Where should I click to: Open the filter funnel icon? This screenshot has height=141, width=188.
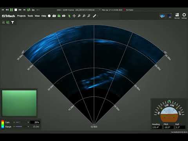click(x=13, y=22)
